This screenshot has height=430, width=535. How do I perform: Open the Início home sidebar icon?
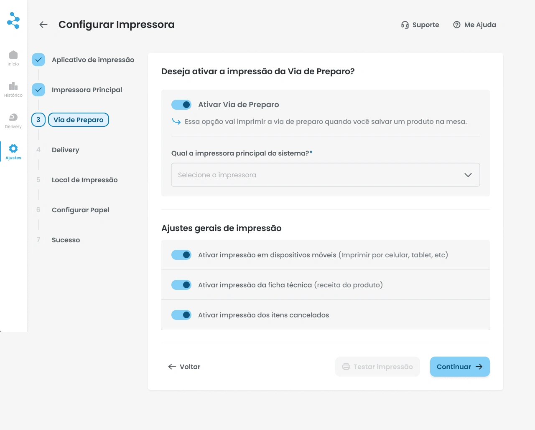tap(13, 55)
